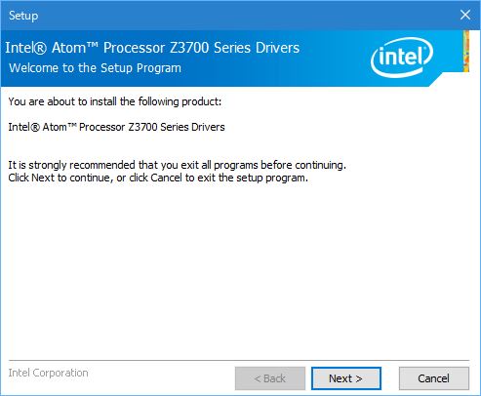Continue setup with the Next > button
Viewport: 481px width, 396px height.
click(x=346, y=378)
